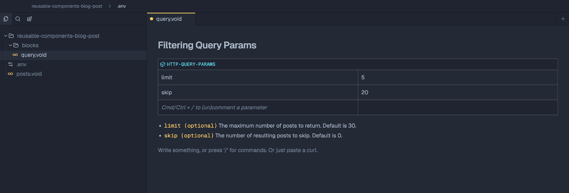The height and width of the screenshot is (193, 569).
Task: Click the empty parameter name placeholder row
Action: click(x=257, y=108)
